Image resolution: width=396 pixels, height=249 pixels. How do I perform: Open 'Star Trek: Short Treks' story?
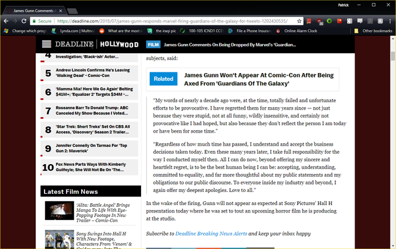coord(93,129)
